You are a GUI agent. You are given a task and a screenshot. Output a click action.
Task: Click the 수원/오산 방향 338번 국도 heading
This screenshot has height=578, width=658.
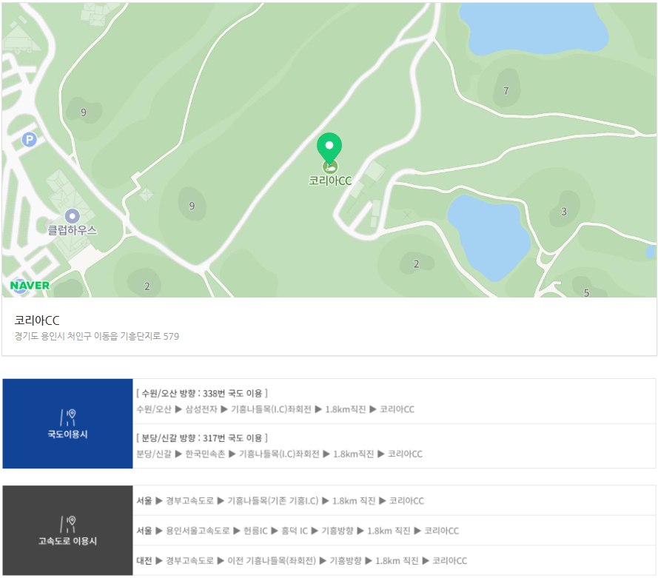click(202, 393)
